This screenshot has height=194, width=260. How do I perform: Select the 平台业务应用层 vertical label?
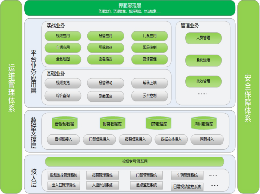[34, 72]
